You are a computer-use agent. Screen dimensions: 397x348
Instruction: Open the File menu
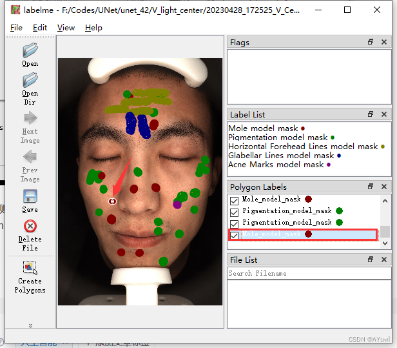(x=16, y=27)
